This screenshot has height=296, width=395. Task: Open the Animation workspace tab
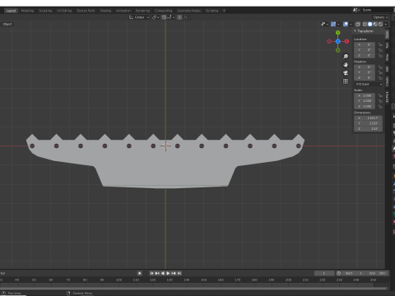tap(123, 11)
